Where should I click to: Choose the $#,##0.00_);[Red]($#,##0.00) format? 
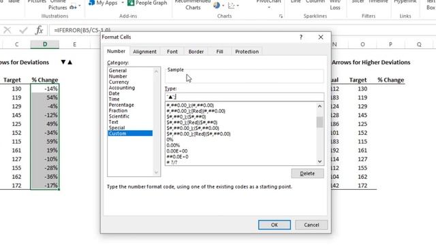click(198, 134)
